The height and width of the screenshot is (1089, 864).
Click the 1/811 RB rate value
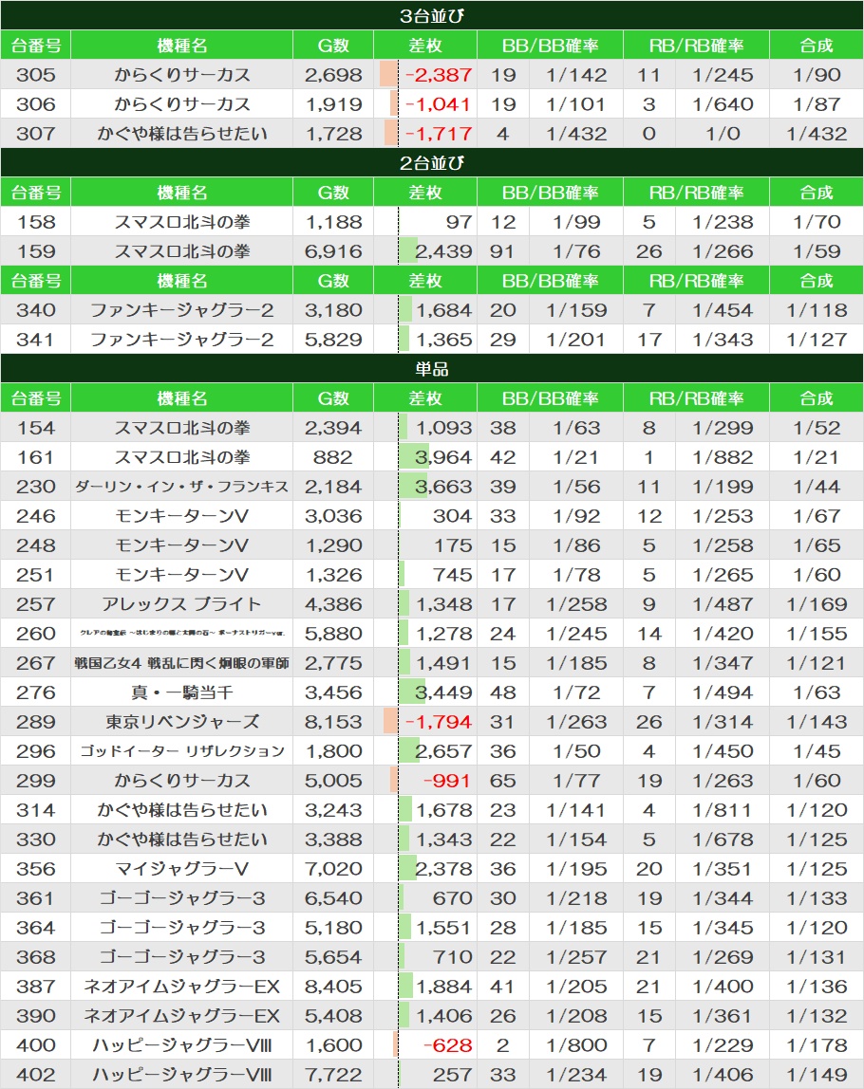723,810
